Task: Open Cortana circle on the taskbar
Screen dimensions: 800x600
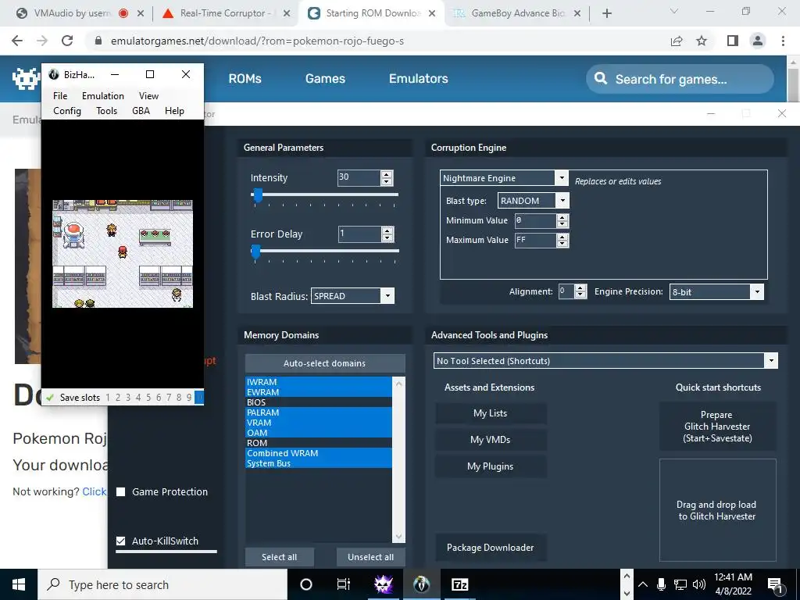Action: pos(306,584)
